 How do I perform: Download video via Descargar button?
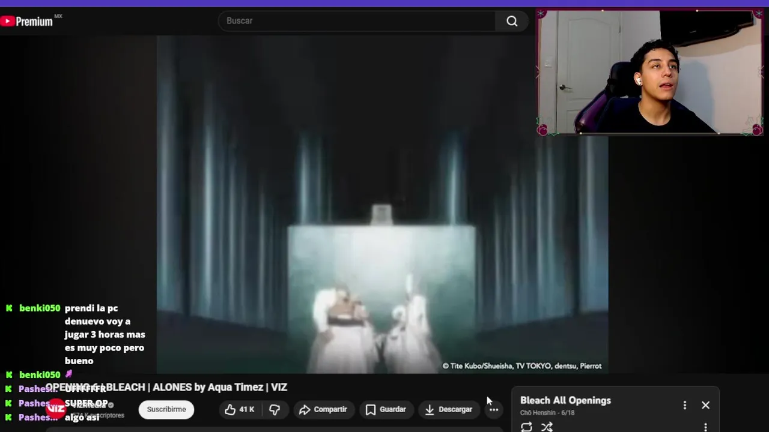point(449,409)
